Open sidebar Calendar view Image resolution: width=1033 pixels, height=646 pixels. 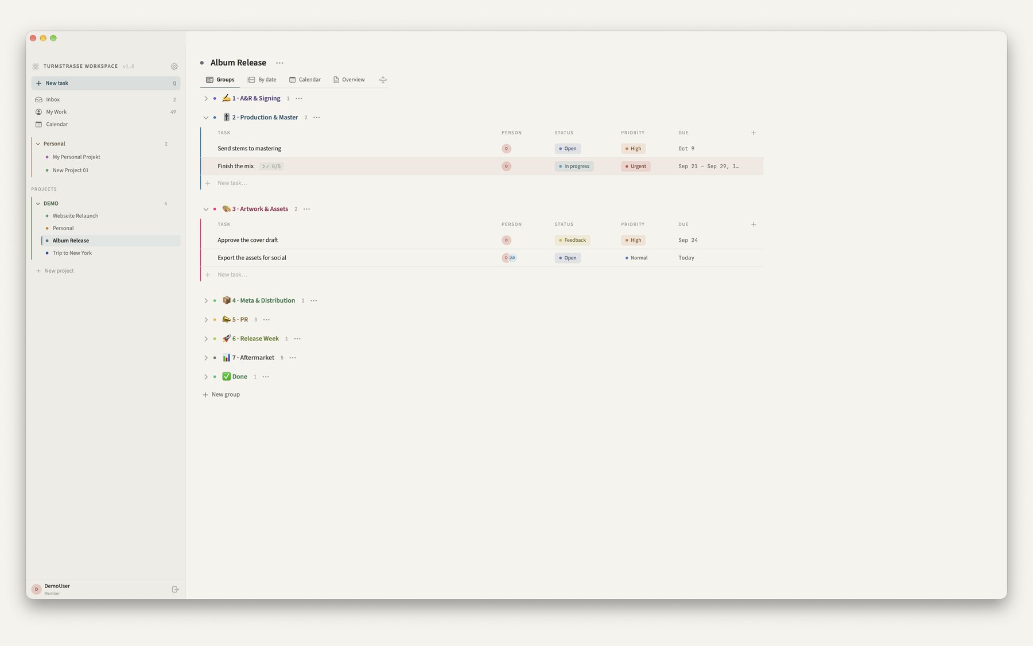(106, 124)
